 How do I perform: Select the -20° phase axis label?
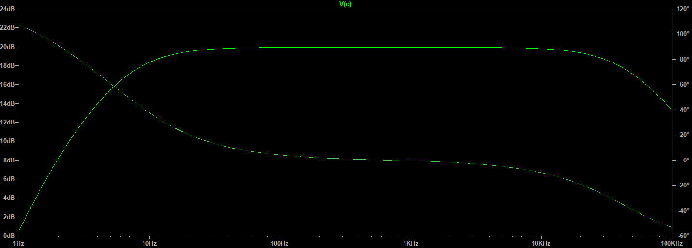[x=683, y=186]
